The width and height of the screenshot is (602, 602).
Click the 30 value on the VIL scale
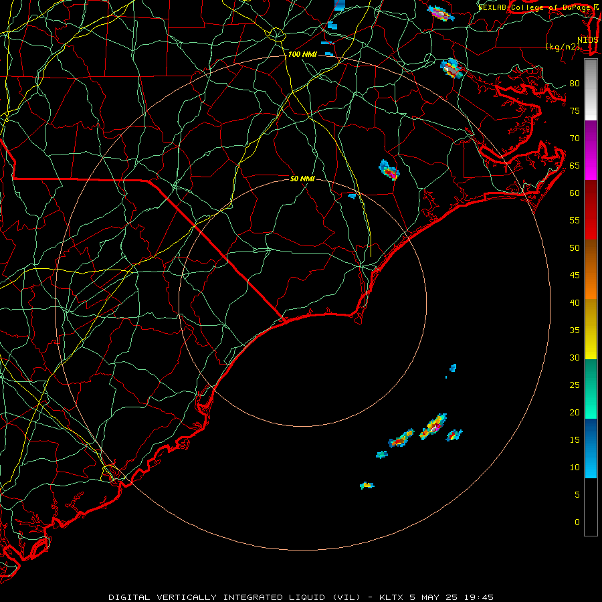[575, 358]
